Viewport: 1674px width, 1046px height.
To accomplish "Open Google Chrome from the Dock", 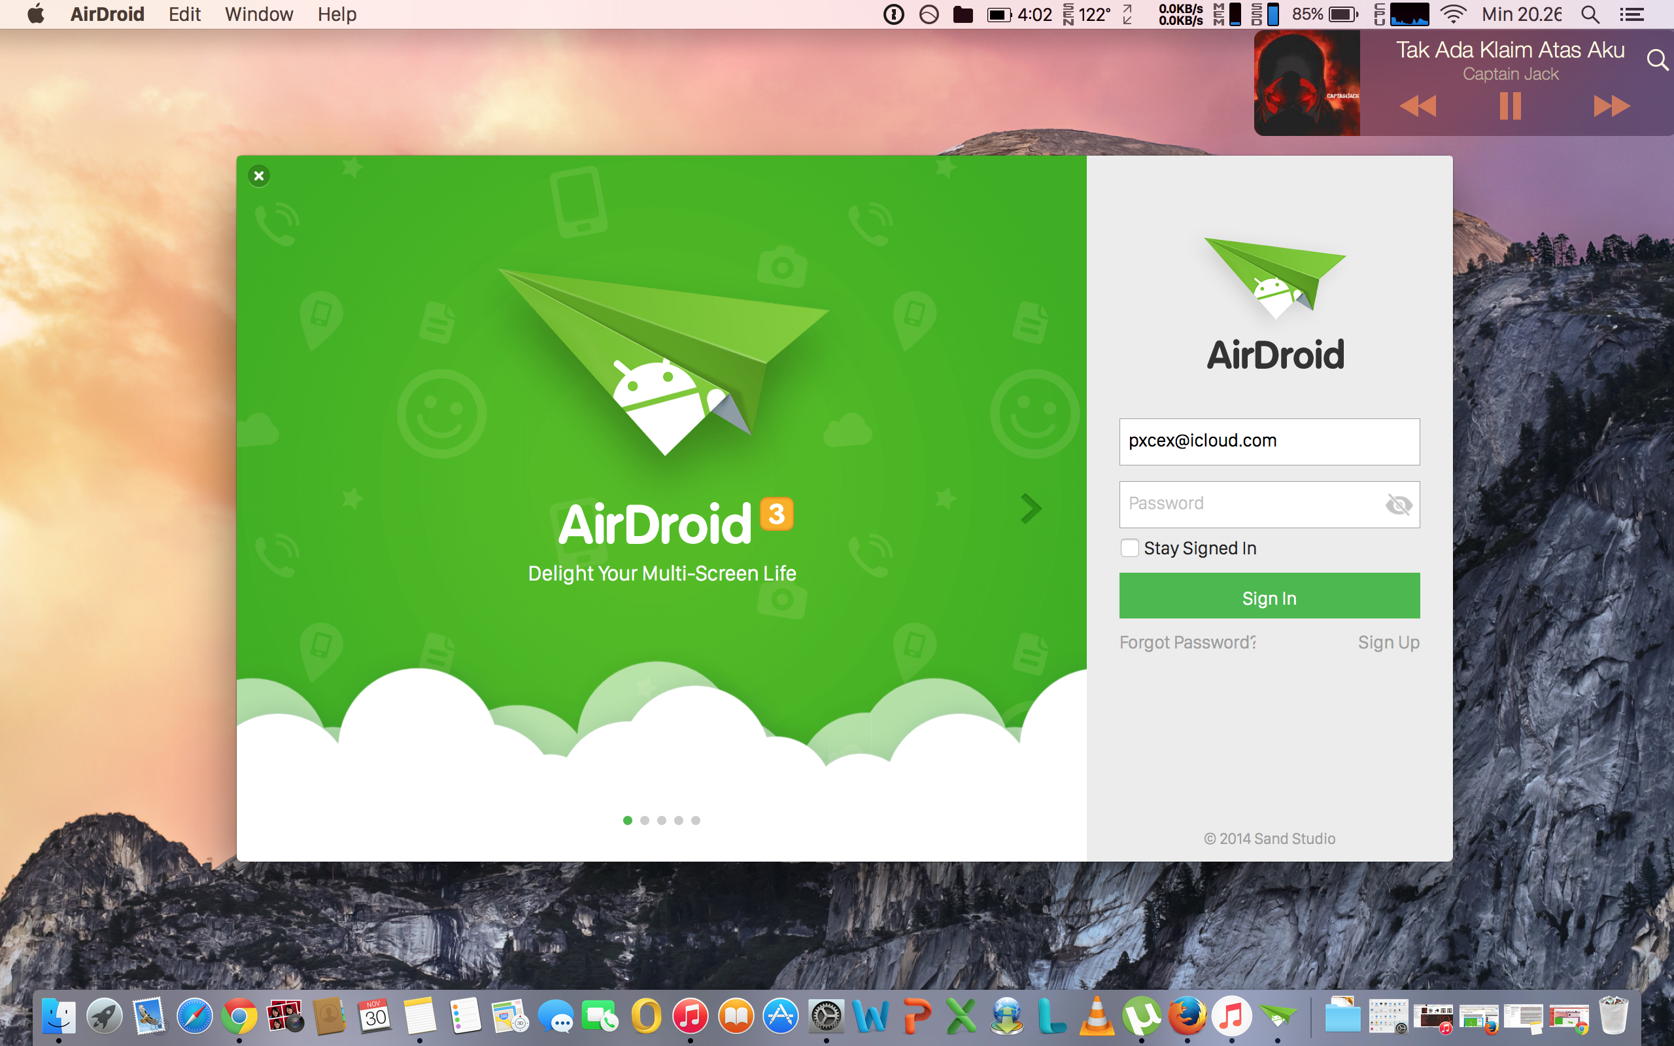I will (x=239, y=1017).
